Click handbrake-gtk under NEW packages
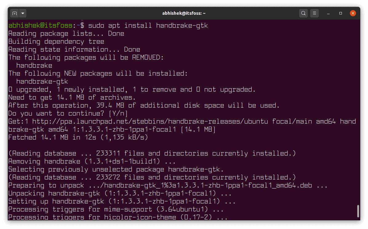The width and height of the screenshot is (368, 229). [42, 81]
